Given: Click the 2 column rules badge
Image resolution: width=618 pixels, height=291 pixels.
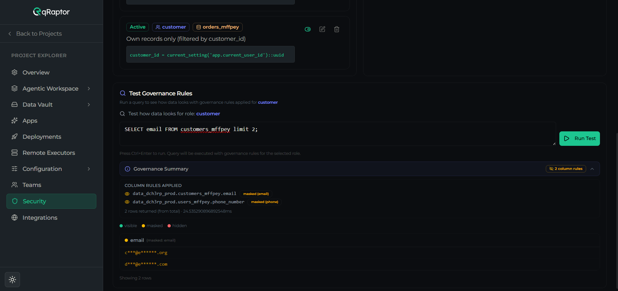Looking at the screenshot, I should 566,169.
